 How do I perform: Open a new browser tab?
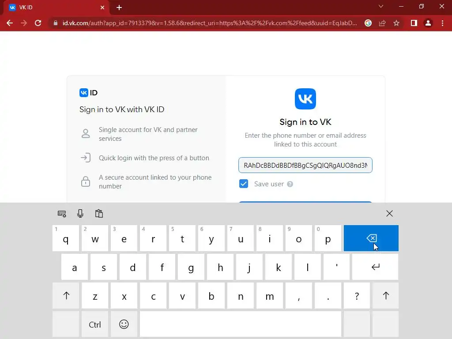click(119, 8)
